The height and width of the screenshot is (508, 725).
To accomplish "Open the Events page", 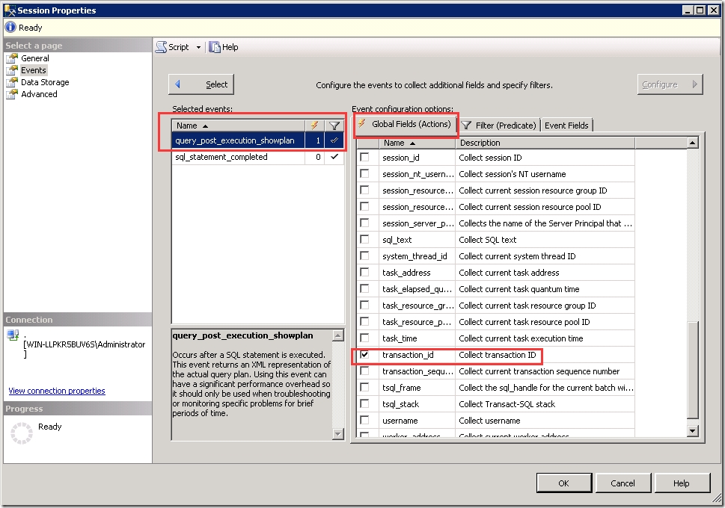I will pyautogui.click(x=33, y=70).
